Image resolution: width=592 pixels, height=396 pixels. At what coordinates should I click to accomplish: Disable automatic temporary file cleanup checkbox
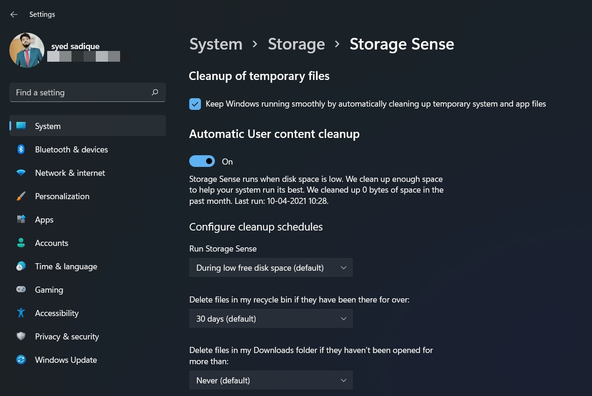pos(195,104)
